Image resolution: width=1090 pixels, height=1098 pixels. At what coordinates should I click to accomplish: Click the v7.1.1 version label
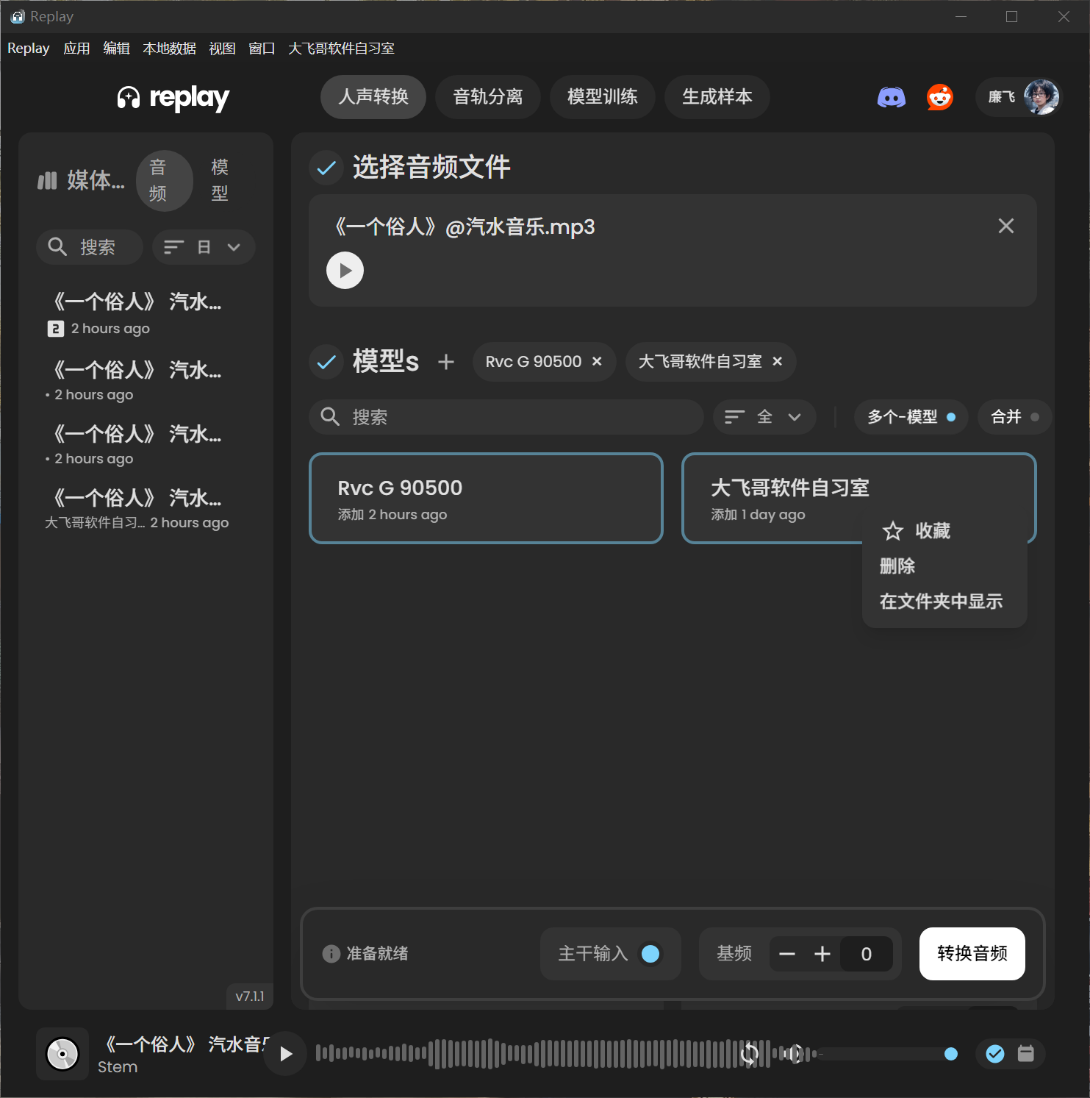(250, 997)
